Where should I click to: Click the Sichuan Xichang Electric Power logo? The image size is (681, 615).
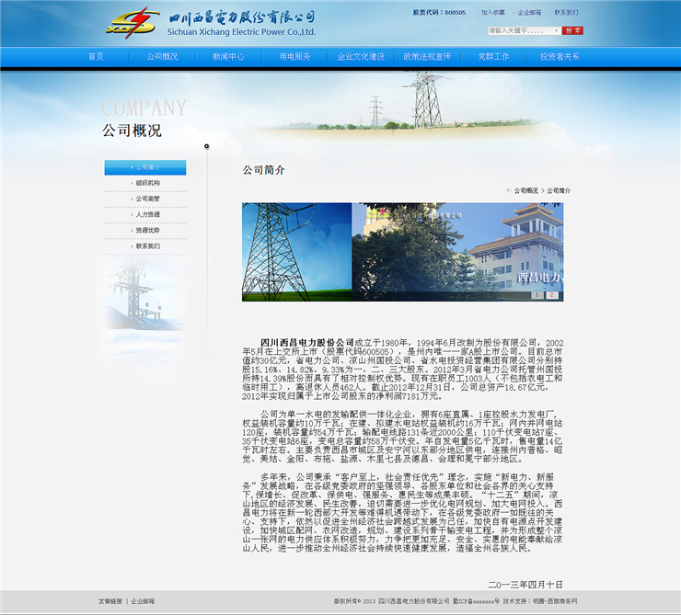click(x=209, y=22)
